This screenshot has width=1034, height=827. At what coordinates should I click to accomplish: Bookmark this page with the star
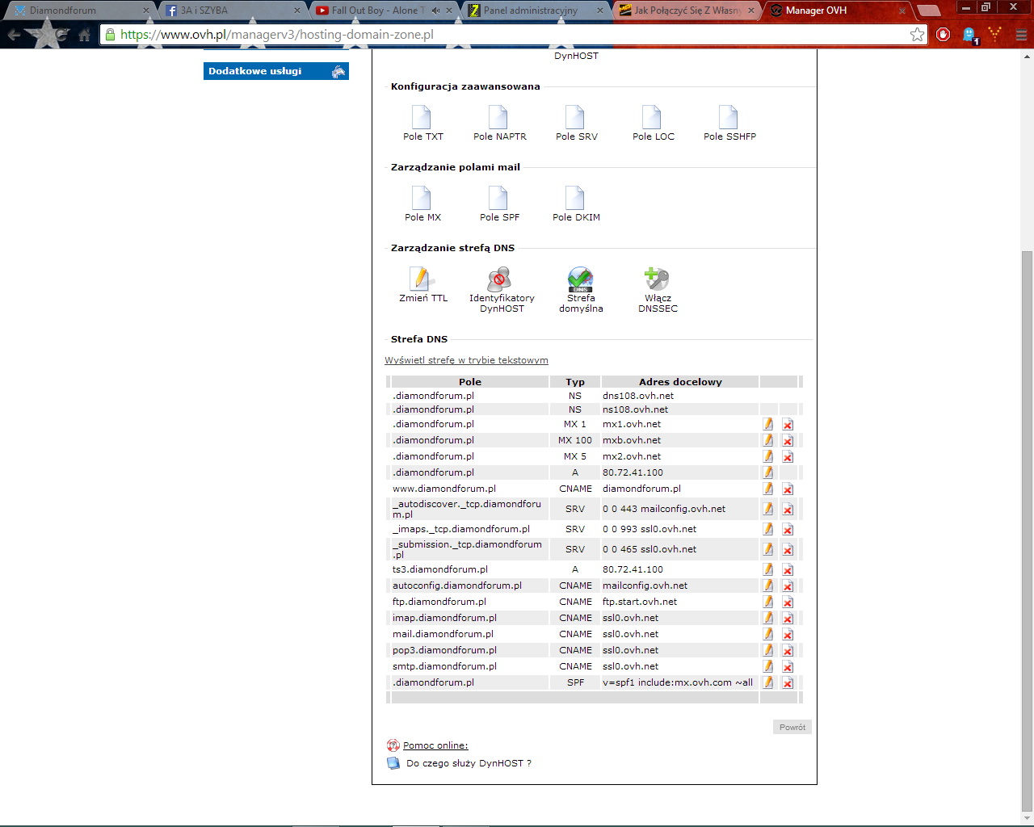click(x=917, y=35)
